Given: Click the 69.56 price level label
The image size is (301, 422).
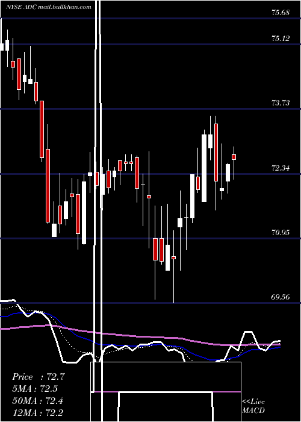Looking at the screenshot, I should pos(281,297).
